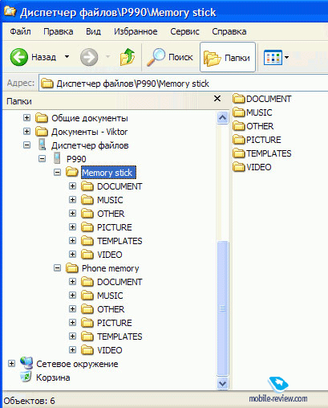The image size is (328, 408).
Task: Expand MUSIC under Memory stick
Action: click(x=72, y=199)
